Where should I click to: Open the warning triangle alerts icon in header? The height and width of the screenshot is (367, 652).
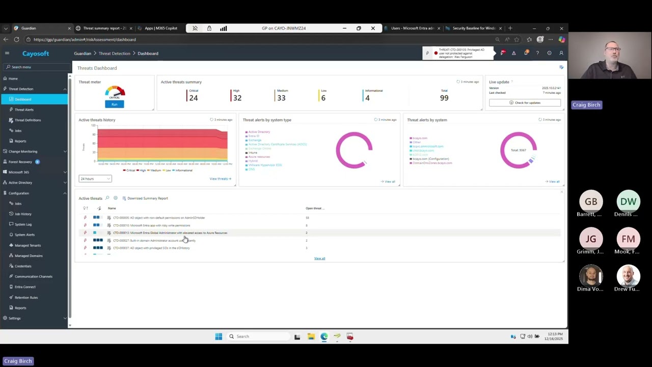pyautogui.click(x=513, y=53)
